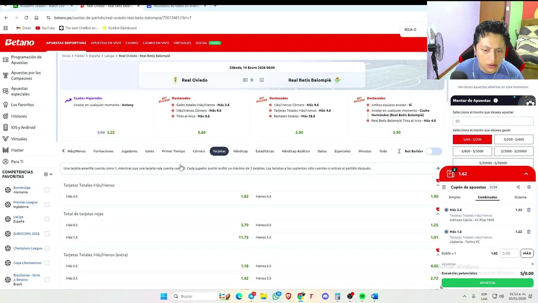Check the LaLiga España checkbox
538x303 pixels.
point(47,219)
